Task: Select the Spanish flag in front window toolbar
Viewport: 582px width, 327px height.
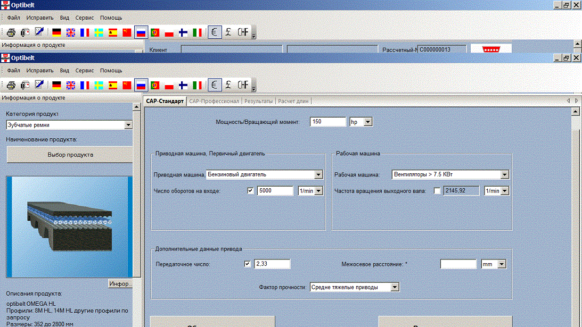Action: pyautogui.click(x=113, y=85)
